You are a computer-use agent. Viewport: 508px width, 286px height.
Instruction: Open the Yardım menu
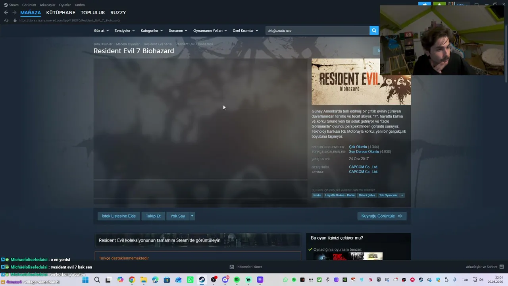click(x=79, y=5)
